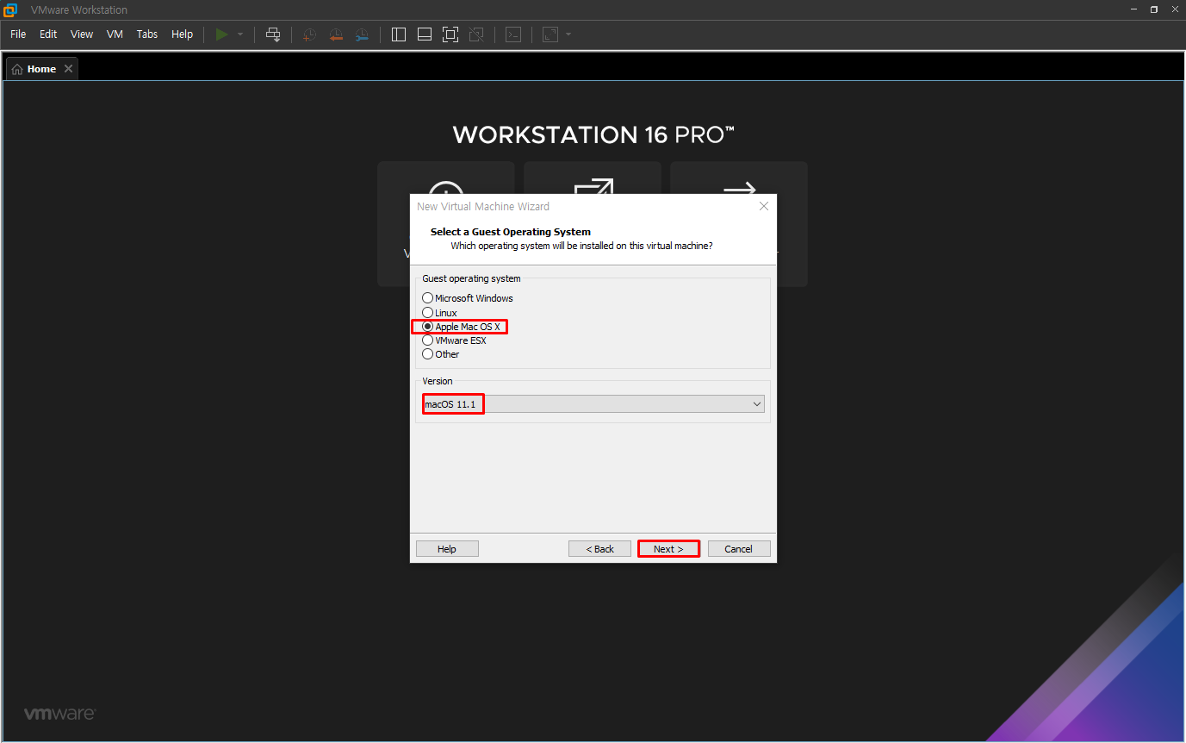The image size is (1186, 743).
Task: Open the View menu
Action: tap(82, 34)
